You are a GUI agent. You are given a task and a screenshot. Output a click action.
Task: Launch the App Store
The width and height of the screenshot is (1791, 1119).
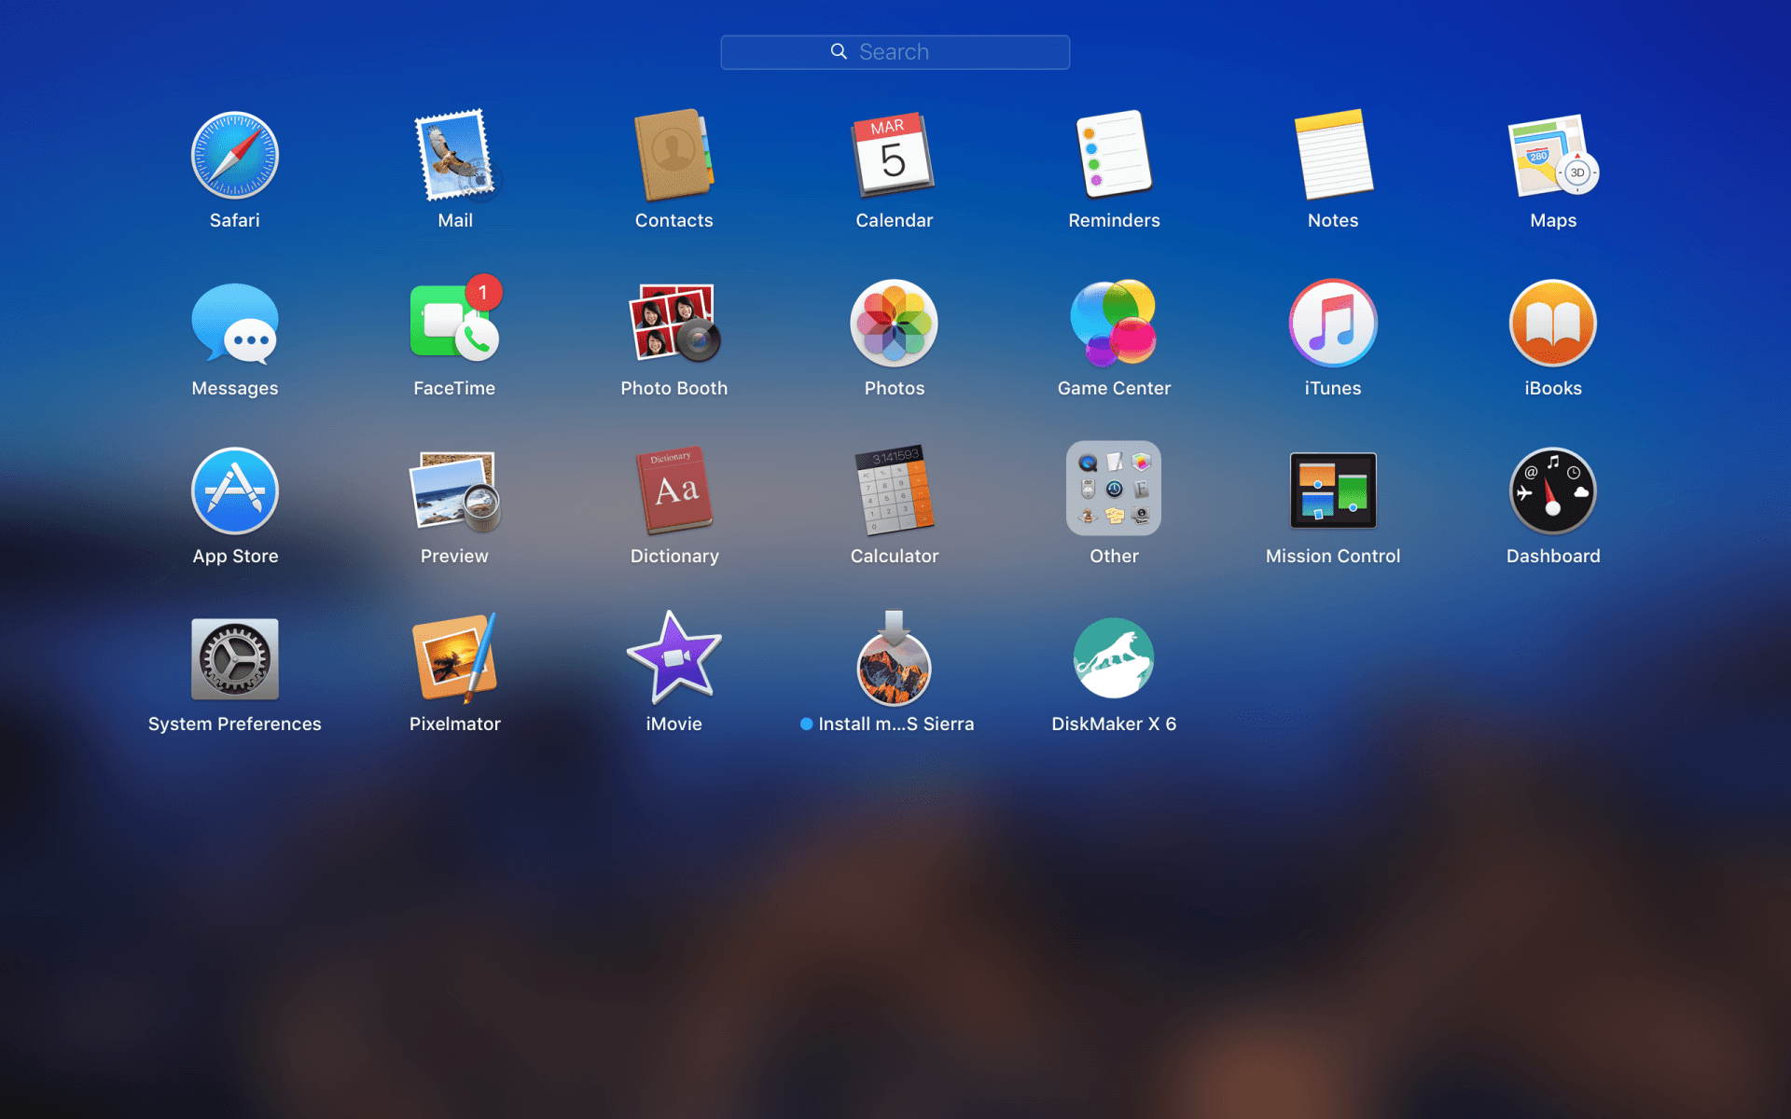point(235,491)
